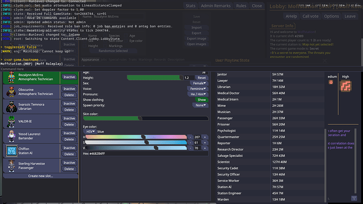Select the Psychologist playtime row
Screen dimensions: 363x204
[x=270, y=131]
